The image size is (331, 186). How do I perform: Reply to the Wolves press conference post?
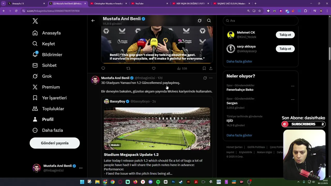(103, 68)
